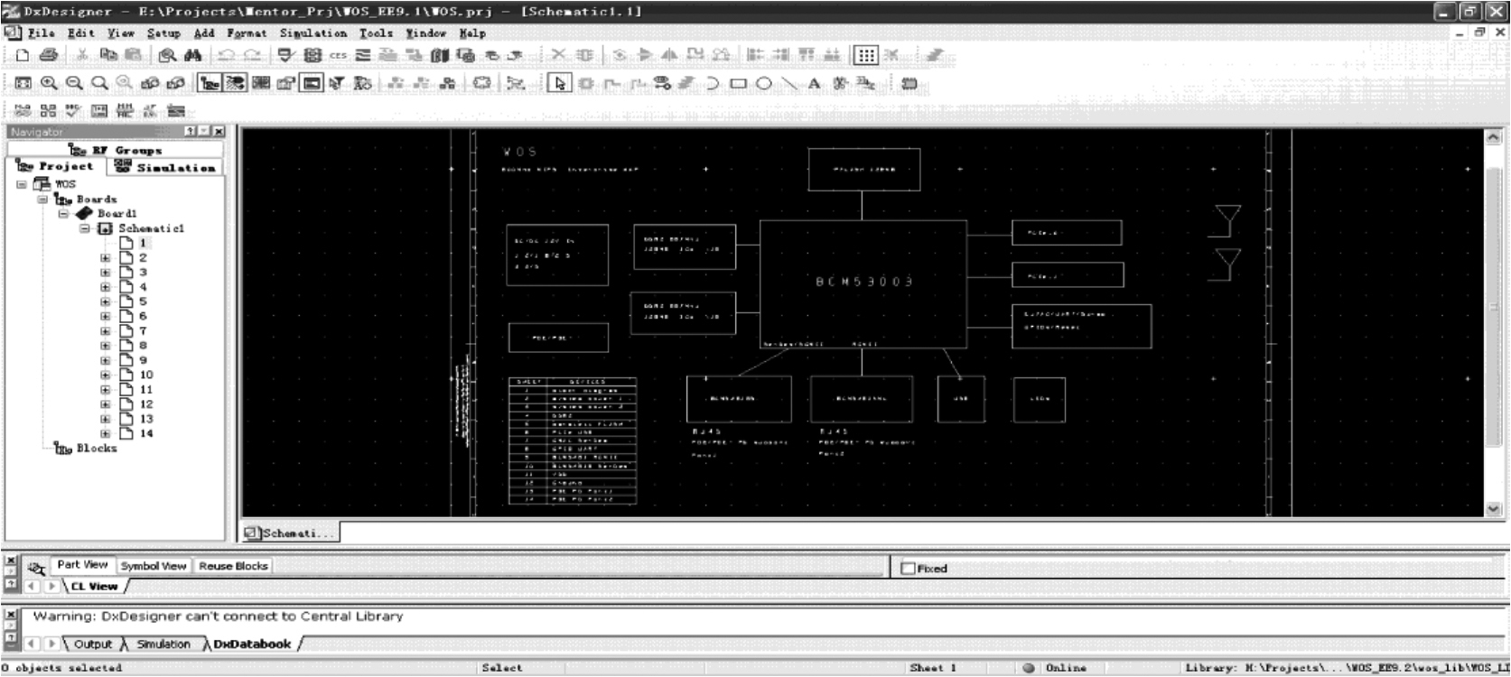Toggle the grid display toolbar button
1511x677 pixels.
pyautogui.click(x=865, y=55)
